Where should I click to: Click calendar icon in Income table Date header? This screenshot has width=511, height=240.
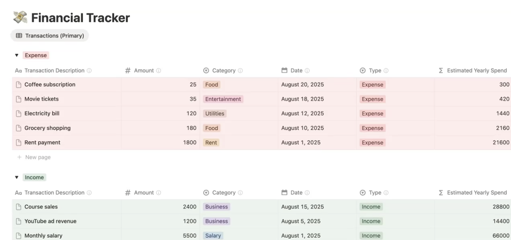(285, 192)
